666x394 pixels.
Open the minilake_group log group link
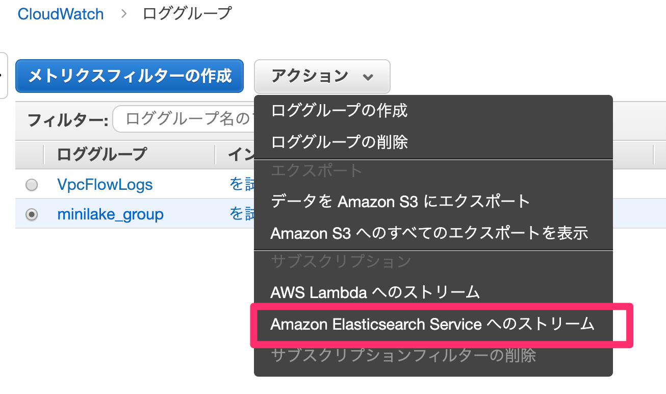(x=110, y=214)
